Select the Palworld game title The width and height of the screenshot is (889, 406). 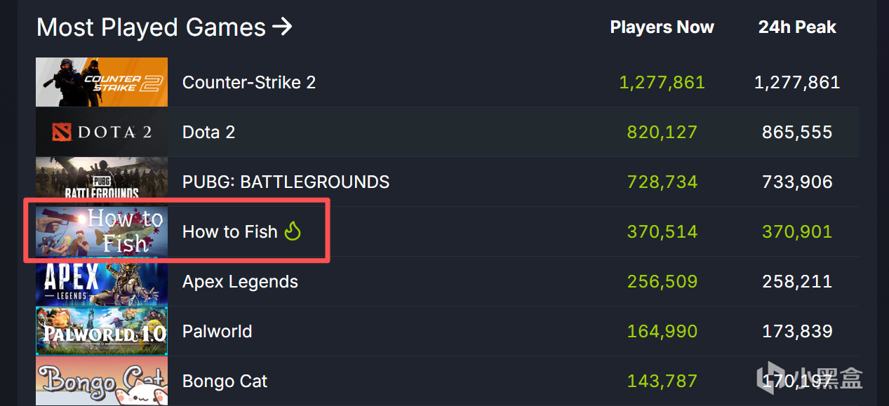pyautogui.click(x=217, y=331)
